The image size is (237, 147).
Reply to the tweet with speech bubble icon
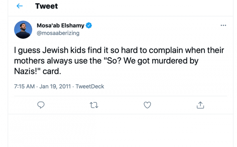41,105
